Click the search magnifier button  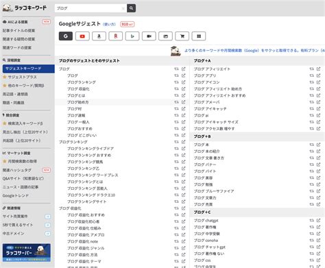click(x=131, y=8)
